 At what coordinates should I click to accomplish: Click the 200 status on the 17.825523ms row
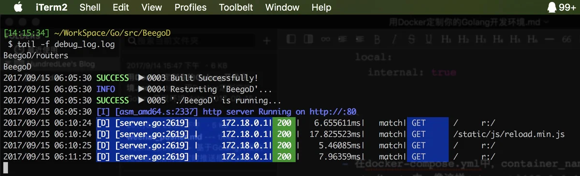coord(285,134)
